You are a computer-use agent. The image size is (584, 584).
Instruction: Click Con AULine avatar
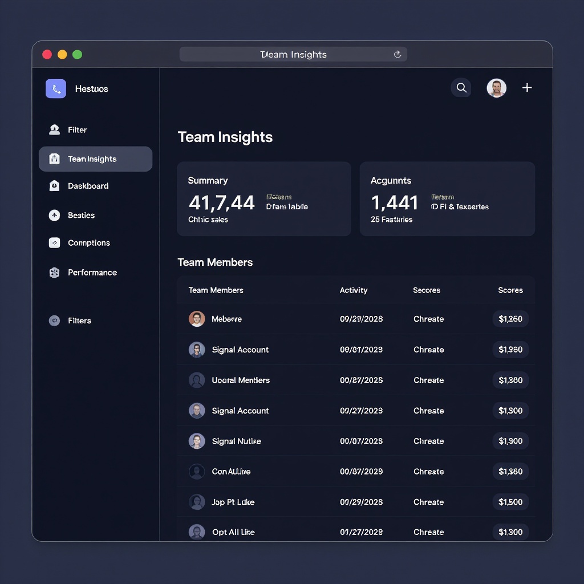tap(197, 472)
